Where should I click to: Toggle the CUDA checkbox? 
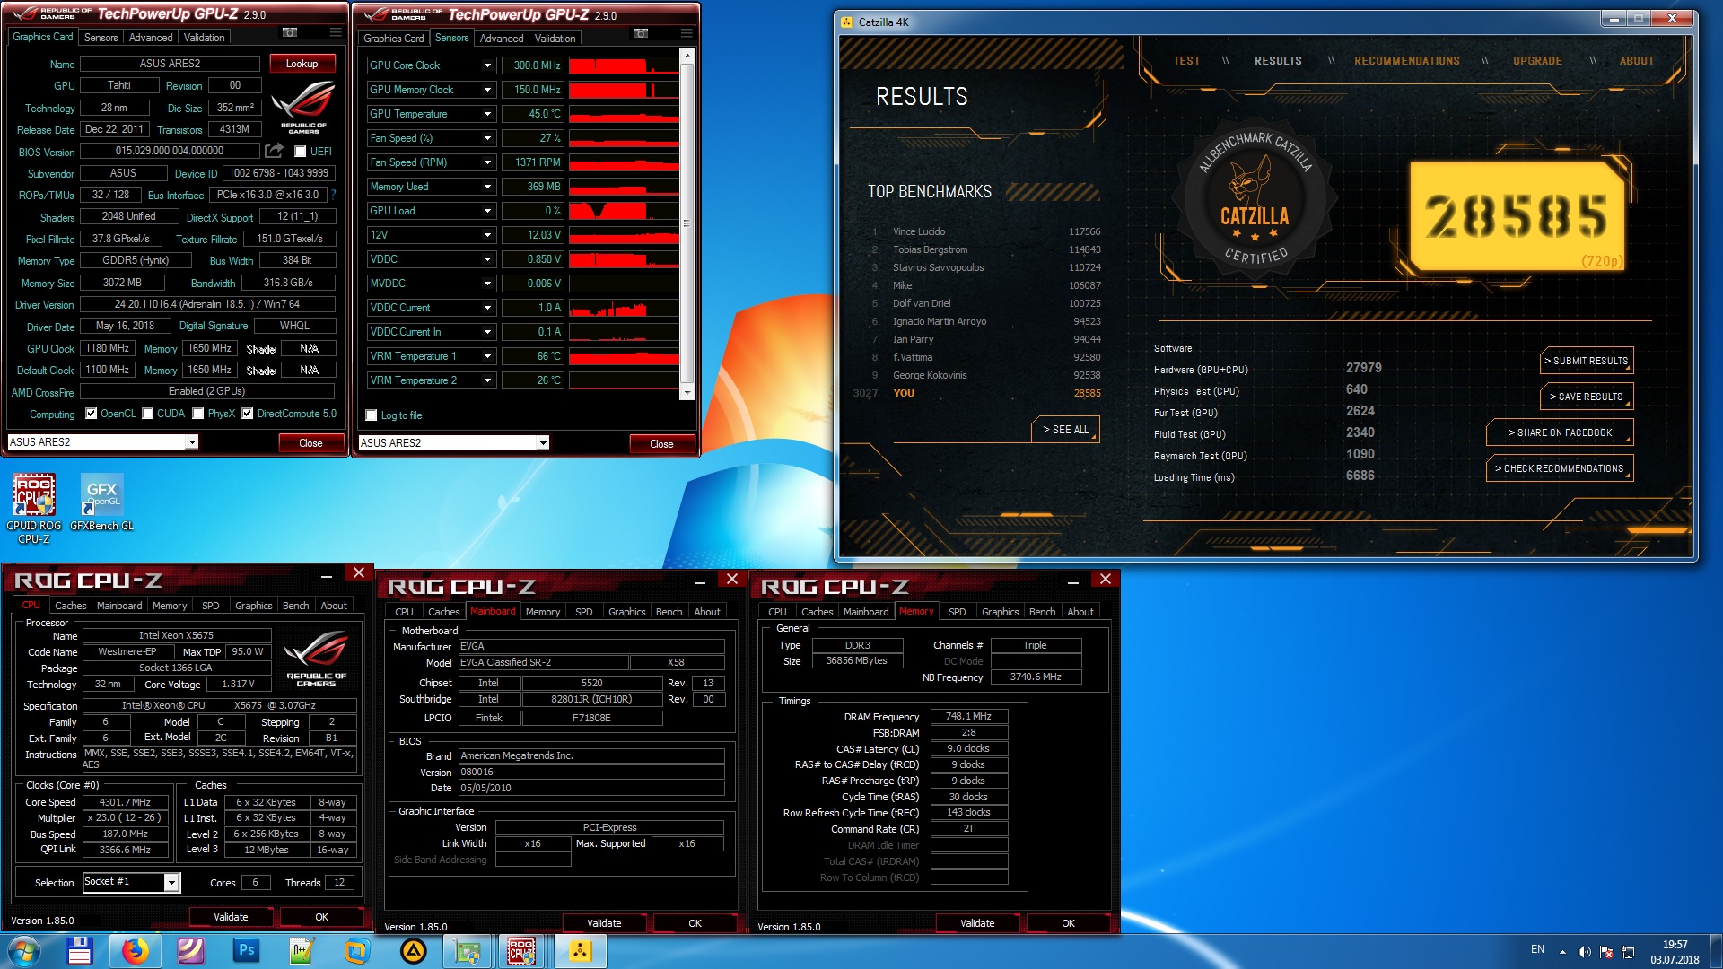(148, 414)
